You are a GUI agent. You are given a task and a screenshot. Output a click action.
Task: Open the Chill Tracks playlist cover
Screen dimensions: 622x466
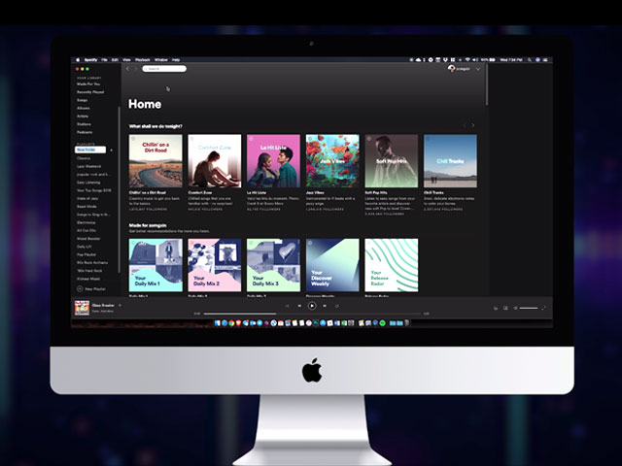450,161
